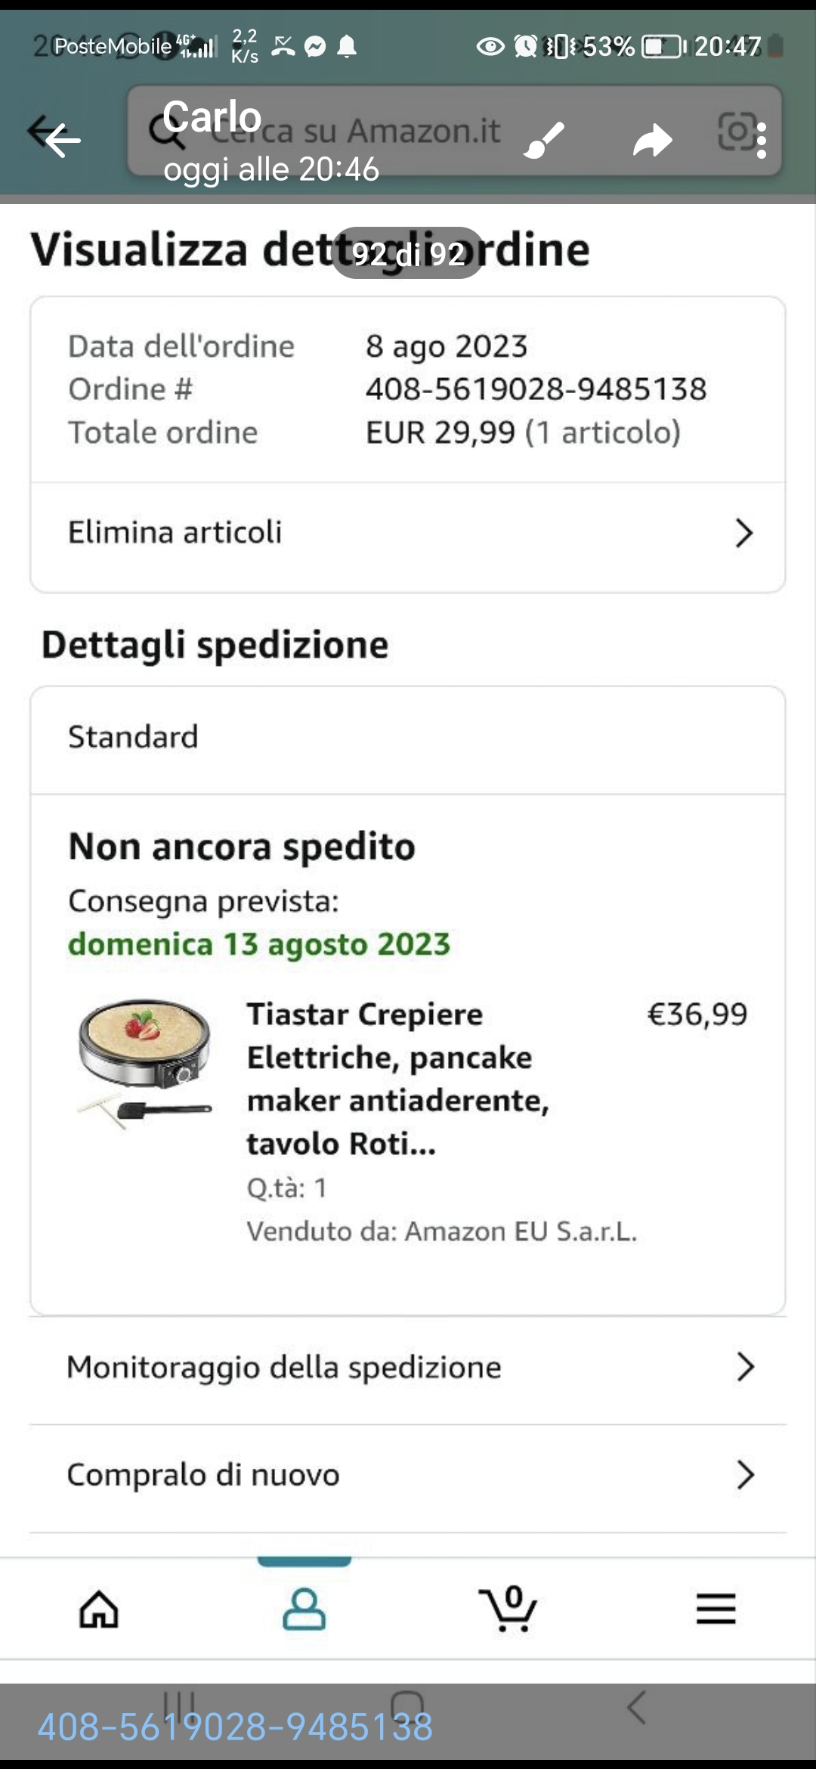Viewport: 816px width, 1769px height.
Task: Open Tiastar Crepiere product title link
Action: (x=397, y=1079)
